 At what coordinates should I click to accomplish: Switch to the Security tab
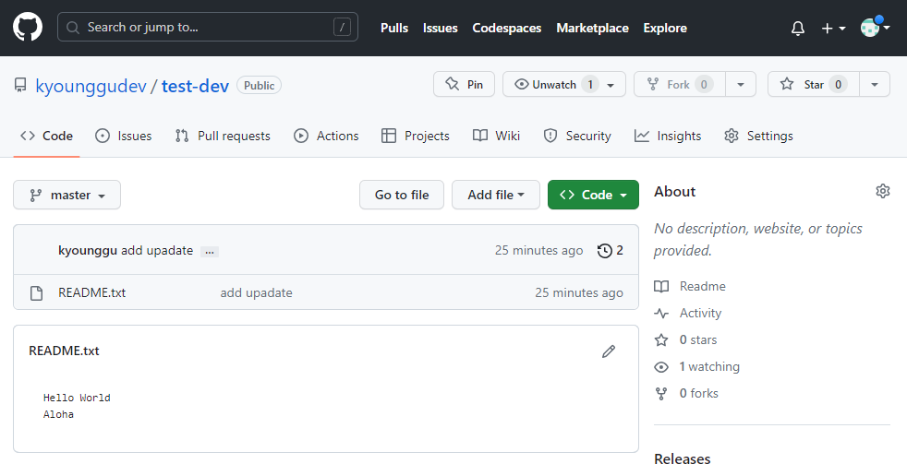(577, 136)
